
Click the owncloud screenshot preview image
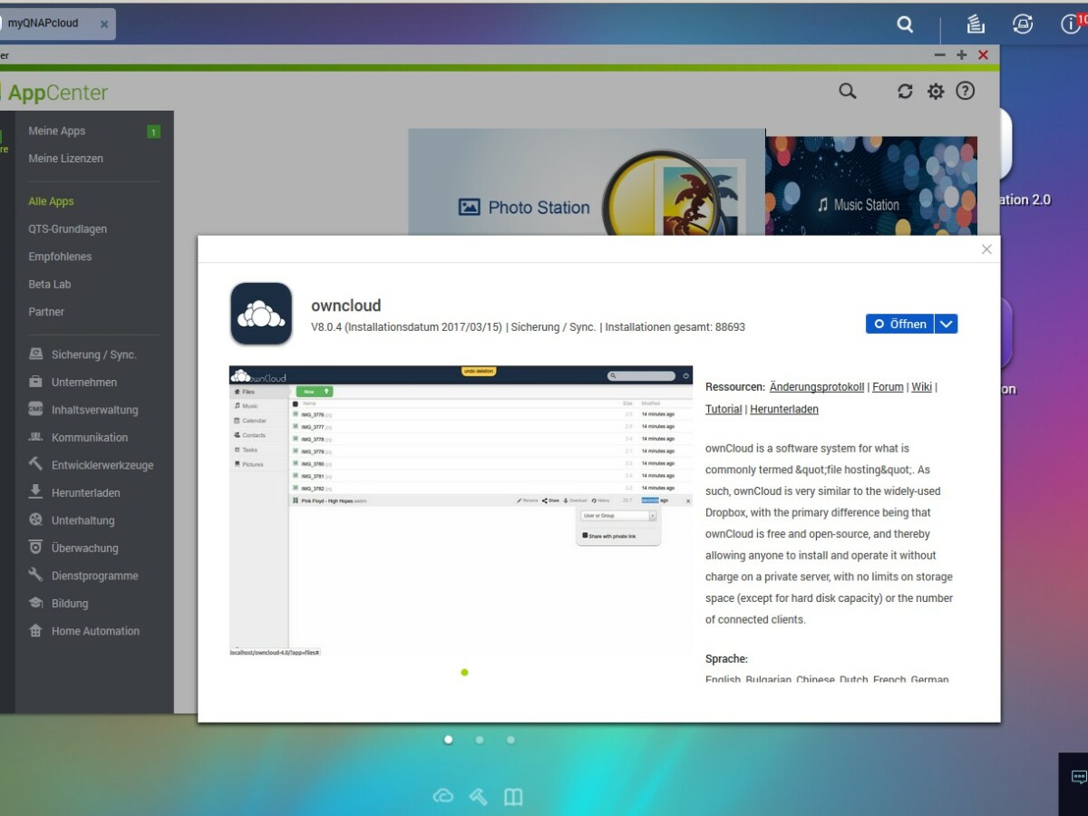tap(461, 510)
